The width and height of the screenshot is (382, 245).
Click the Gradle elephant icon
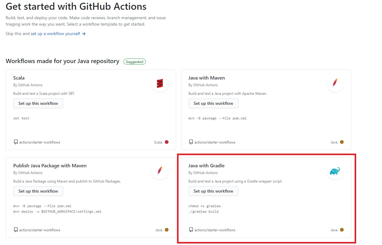point(335,171)
